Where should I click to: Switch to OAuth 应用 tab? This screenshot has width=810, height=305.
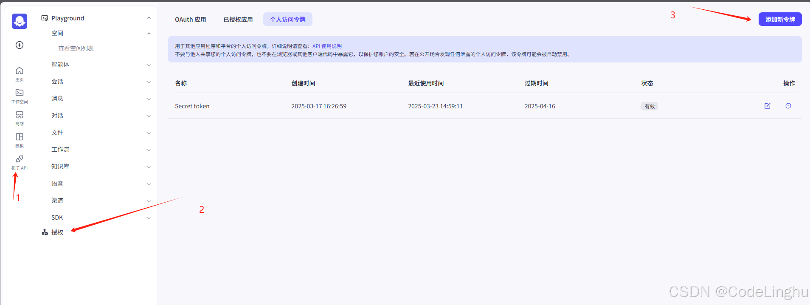191,19
